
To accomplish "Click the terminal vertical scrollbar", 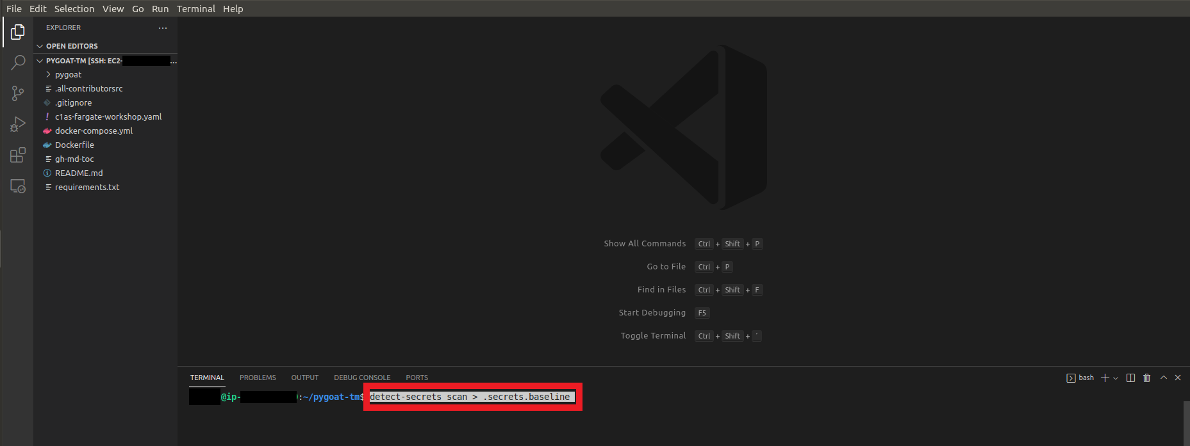I will tap(1186, 422).
